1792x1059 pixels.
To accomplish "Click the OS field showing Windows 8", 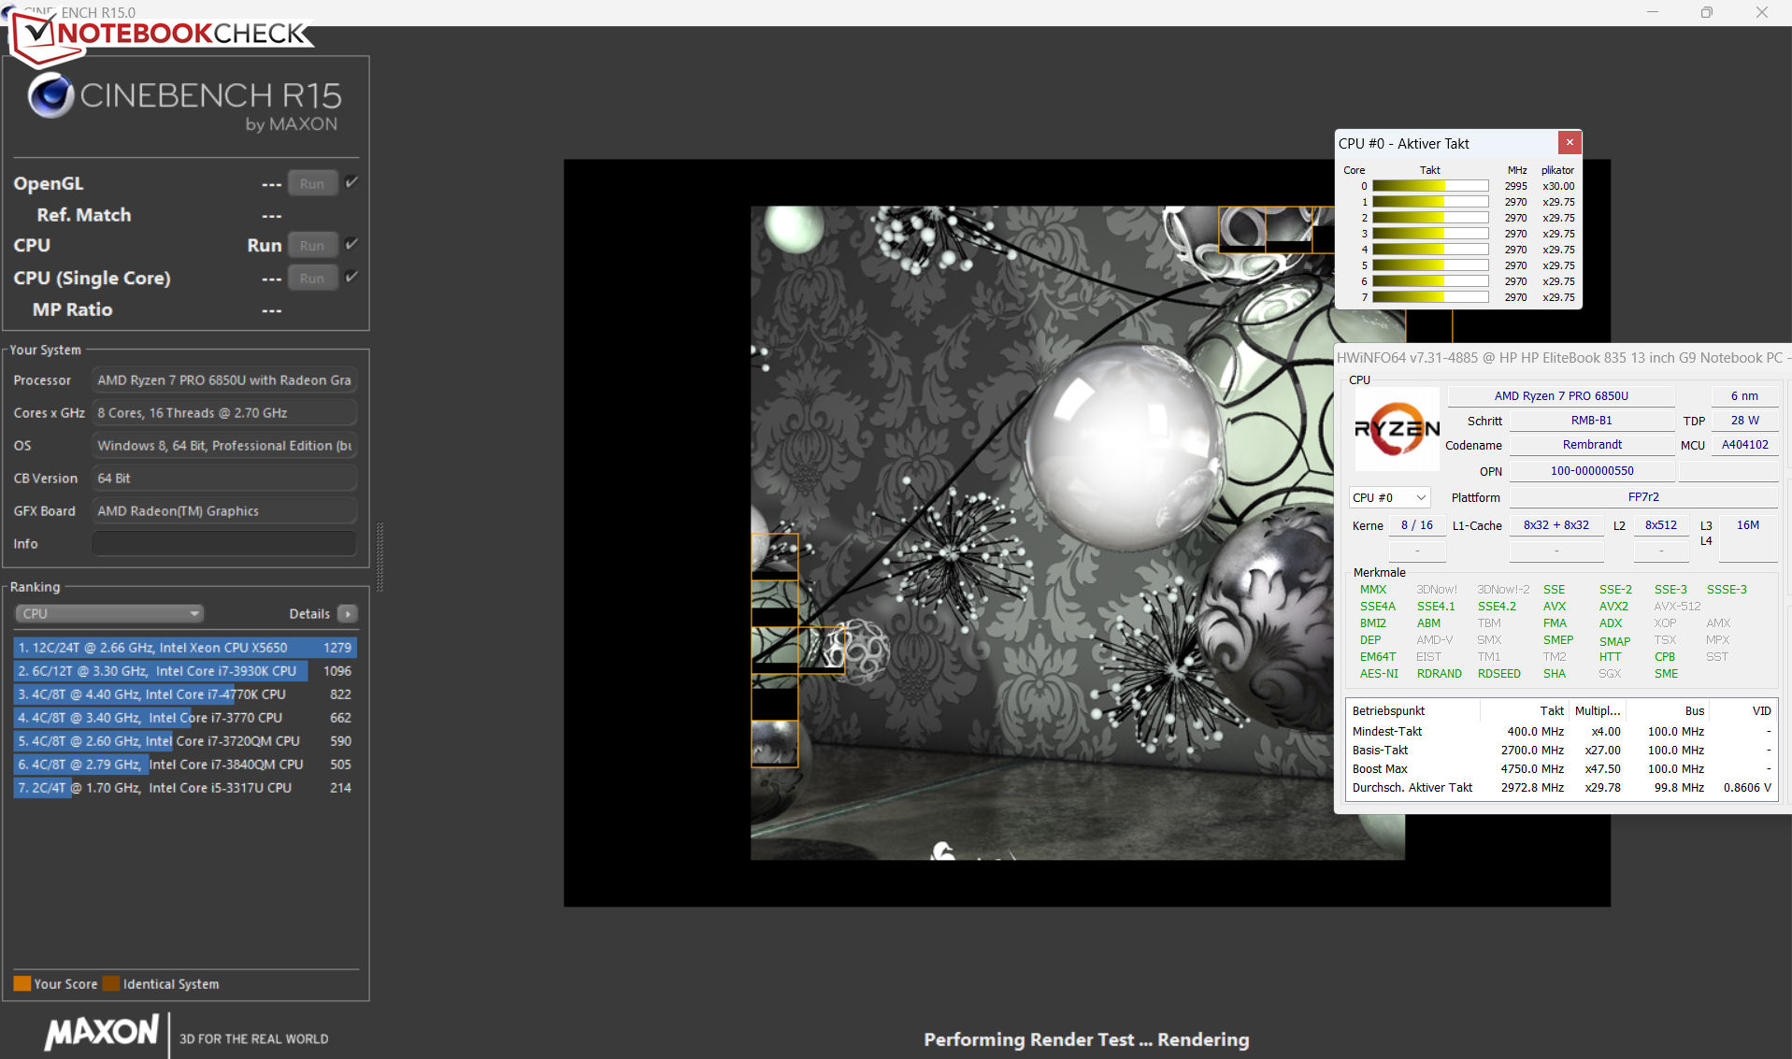I will tap(224, 445).
